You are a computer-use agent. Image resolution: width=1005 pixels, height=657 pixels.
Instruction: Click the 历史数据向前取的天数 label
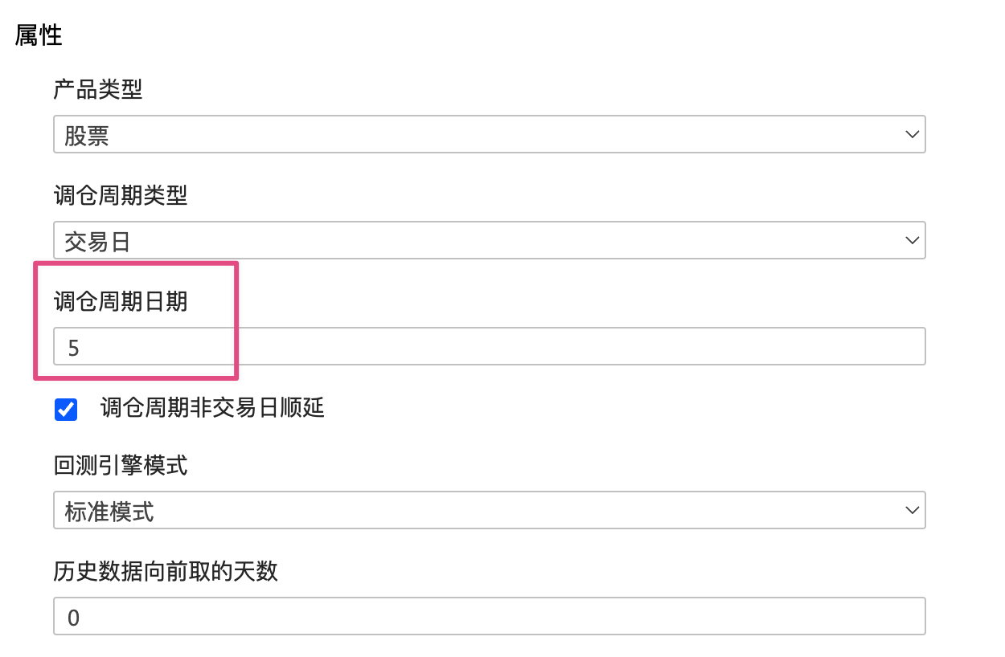[166, 571]
